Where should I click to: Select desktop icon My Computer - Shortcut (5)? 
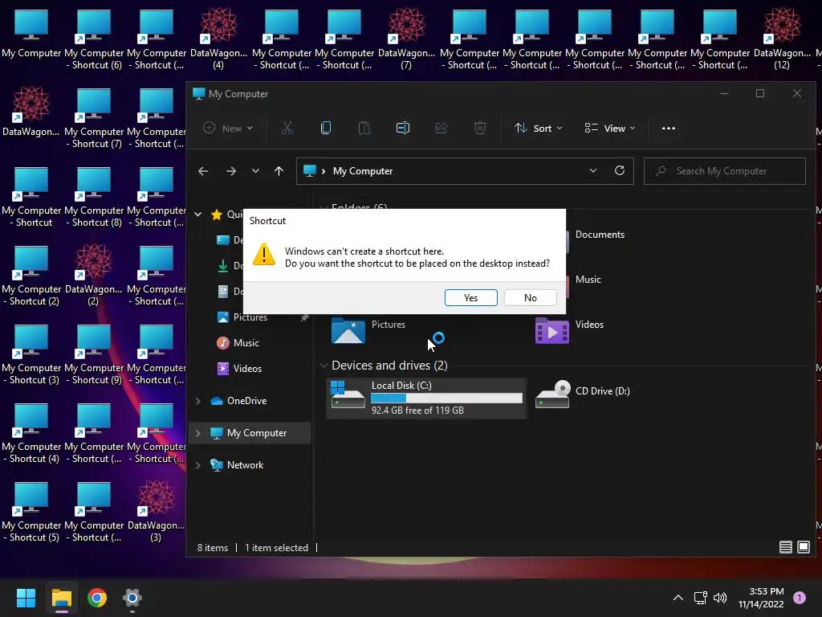31,512
